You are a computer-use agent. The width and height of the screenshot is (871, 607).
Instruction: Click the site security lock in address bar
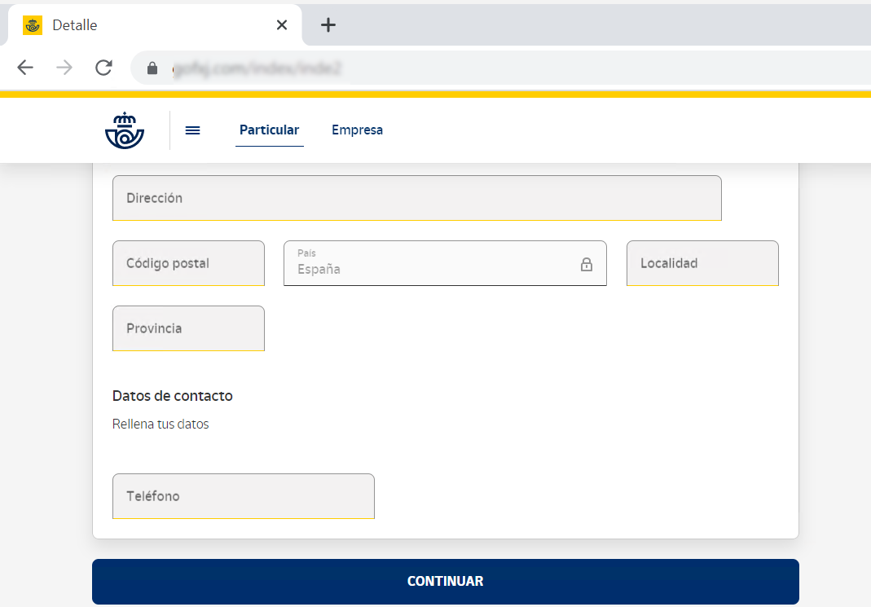[152, 68]
